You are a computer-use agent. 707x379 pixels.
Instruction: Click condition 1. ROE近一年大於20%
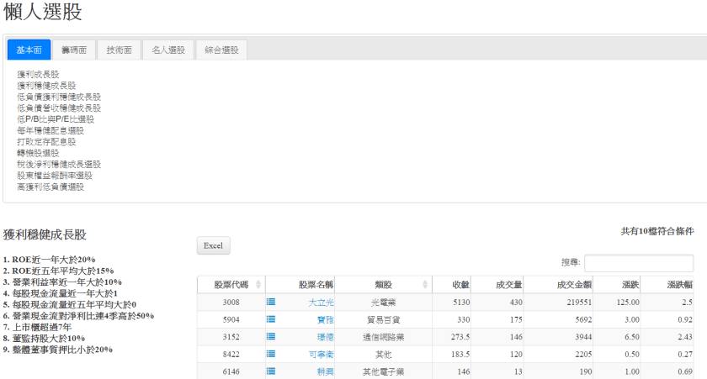point(49,260)
